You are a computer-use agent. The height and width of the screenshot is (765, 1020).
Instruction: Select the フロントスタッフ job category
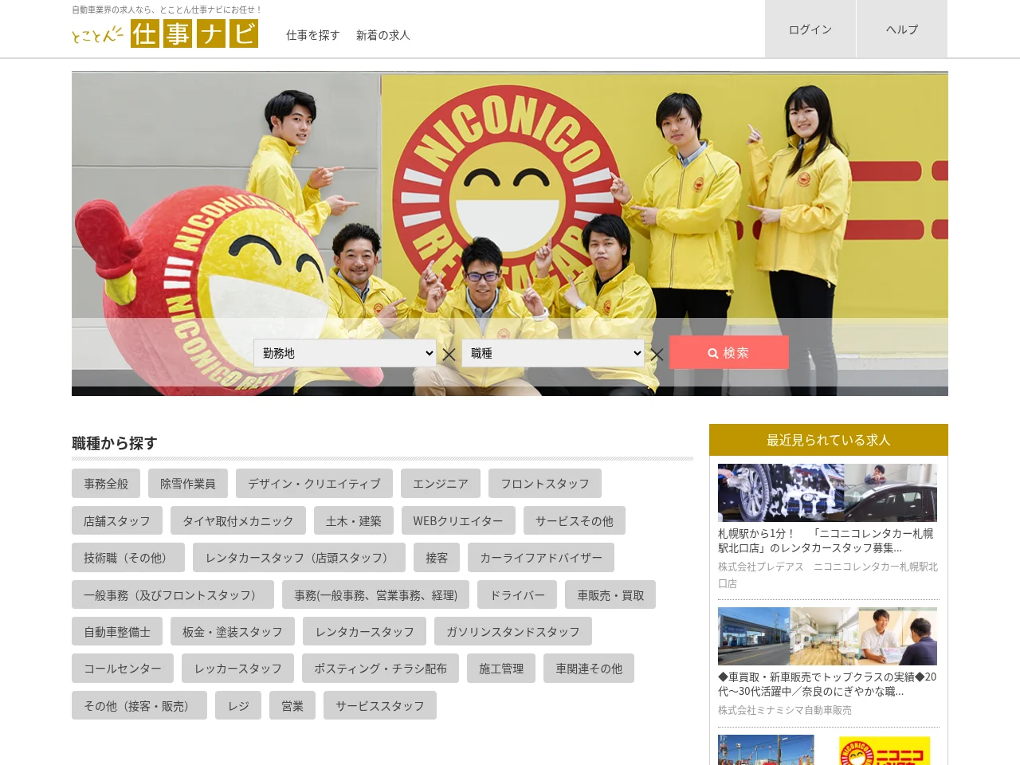pyautogui.click(x=545, y=484)
